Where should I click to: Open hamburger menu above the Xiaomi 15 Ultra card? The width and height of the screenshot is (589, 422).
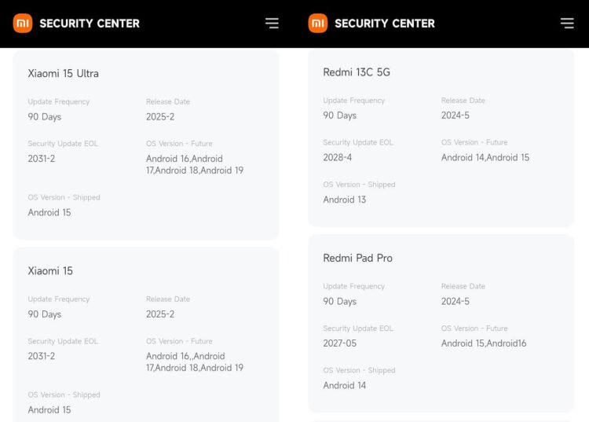coord(272,23)
